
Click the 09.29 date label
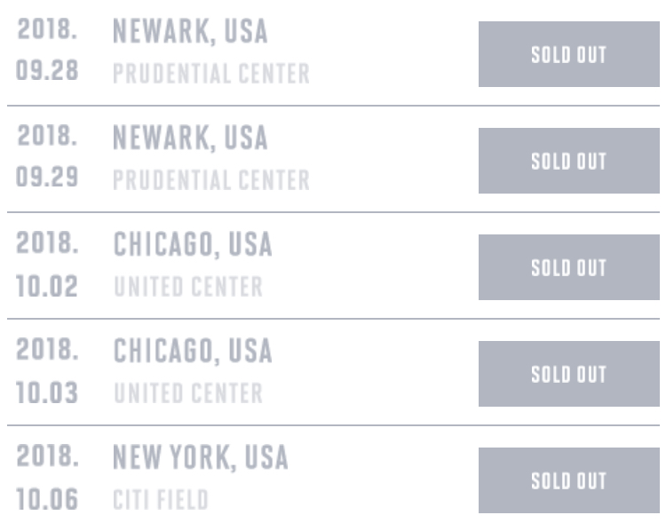tap(47, 179)
